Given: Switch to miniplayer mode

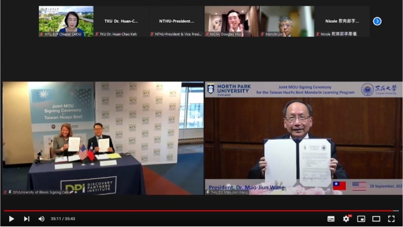Looking at the screenshot, I should [361, 219].
